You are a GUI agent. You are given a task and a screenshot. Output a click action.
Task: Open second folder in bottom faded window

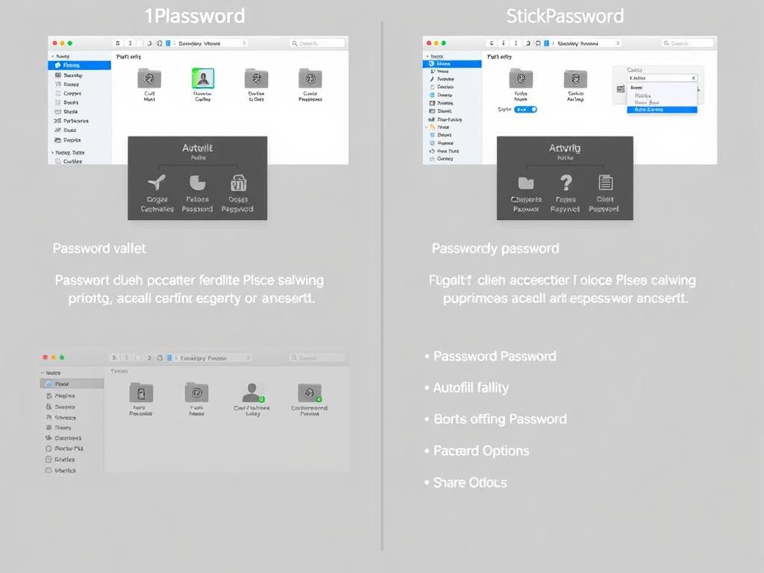[197, 392]
